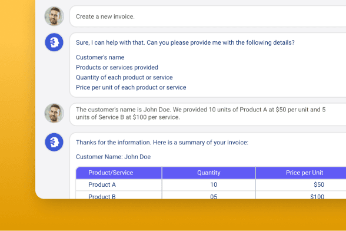Click "Customer Name: John Doe" line
346x231 pixels.
point(113,157)
